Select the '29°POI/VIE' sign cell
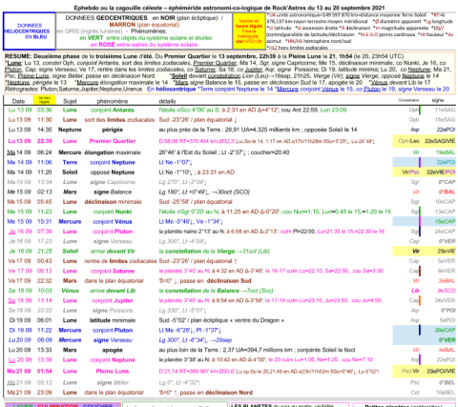Image resolution: width=458 pixels, height=407 pixels. 441,371
